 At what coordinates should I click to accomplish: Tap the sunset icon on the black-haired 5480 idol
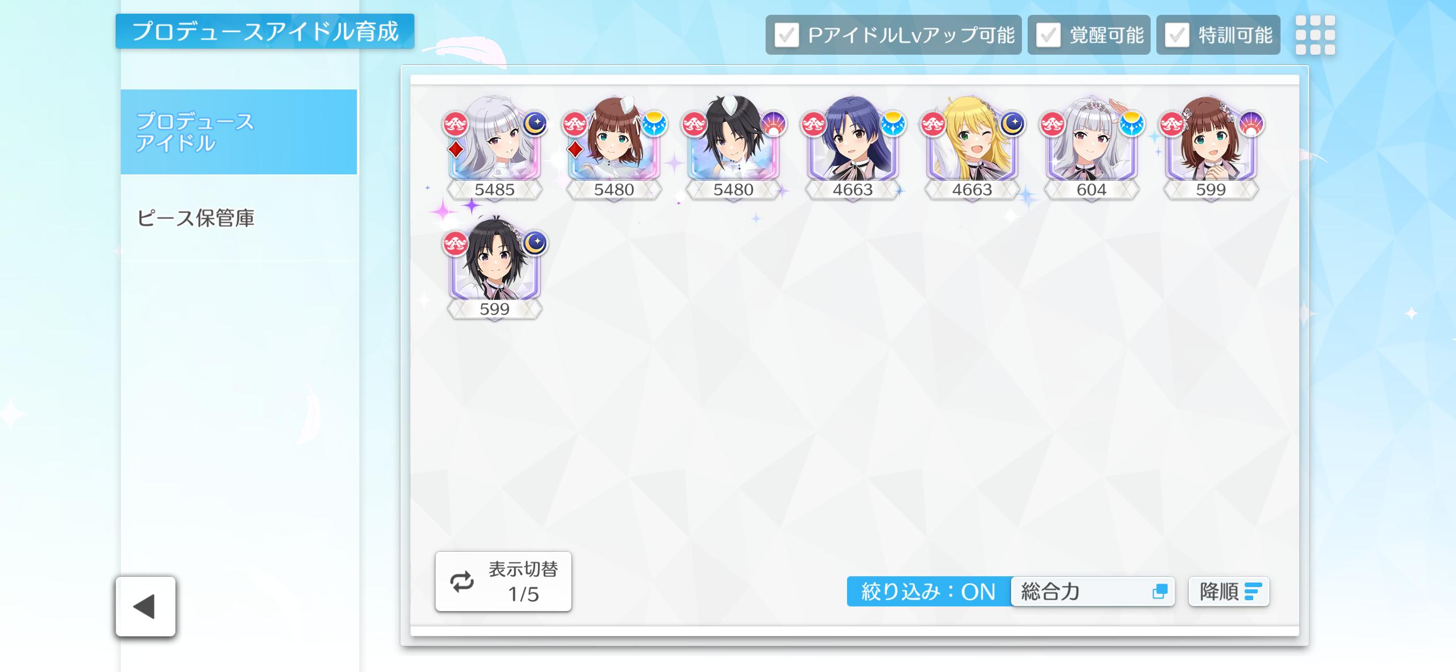774,124
